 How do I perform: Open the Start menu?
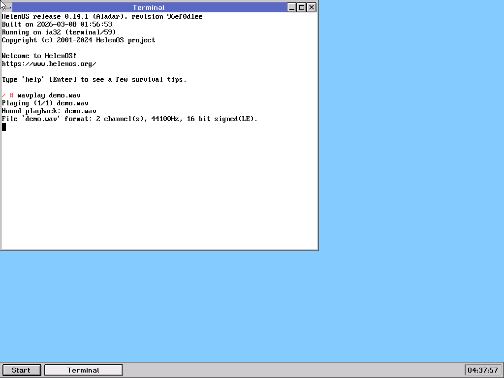tap(21, 370)
